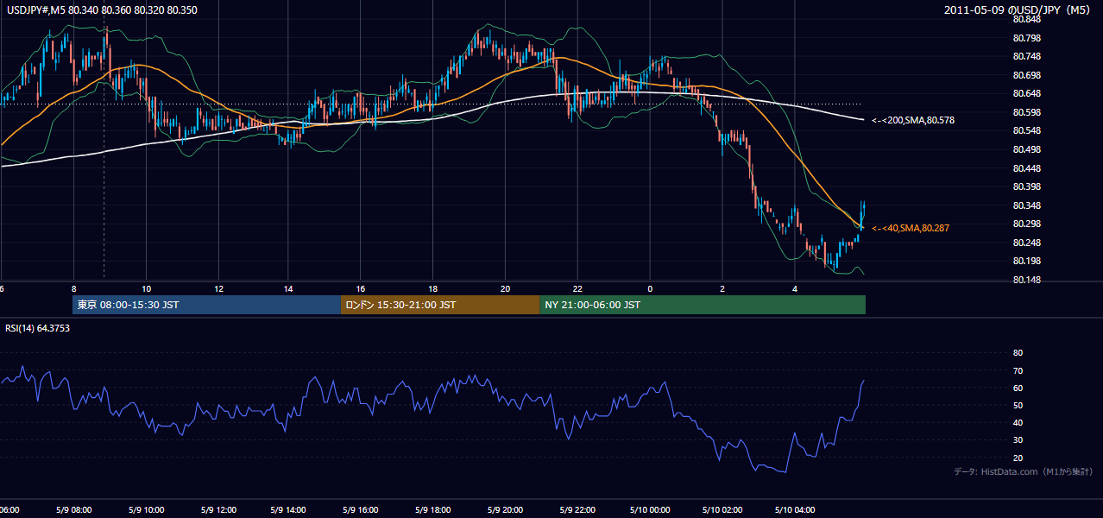Click RSI axis level 60
Screen dimensions: 1103x518
pyautogui.click(x=1018, y=388)
